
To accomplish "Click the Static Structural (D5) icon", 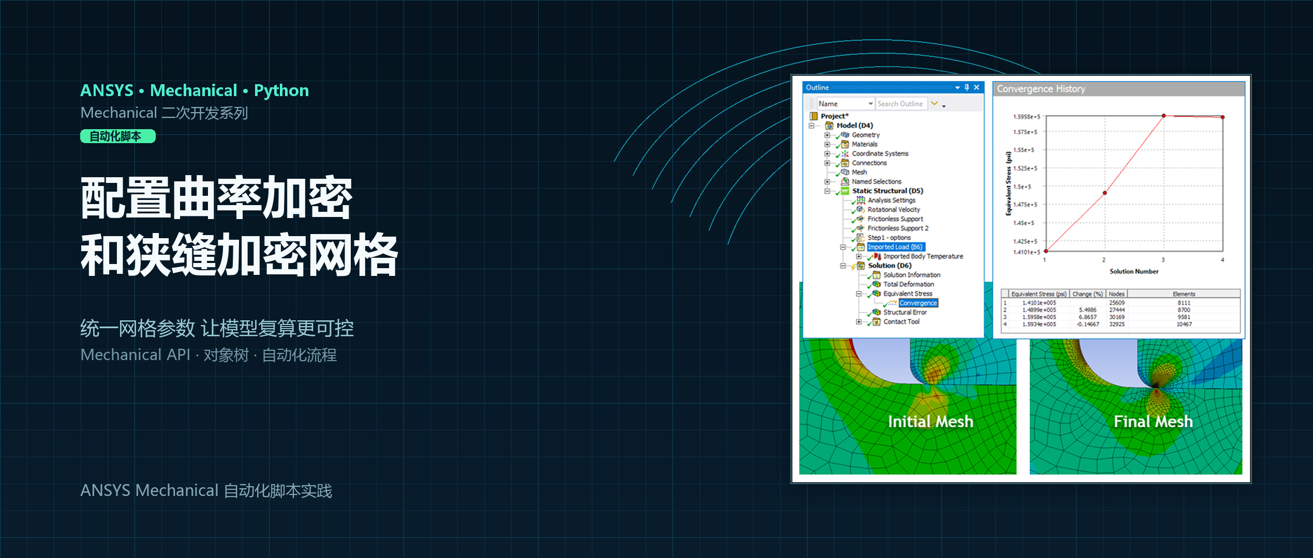I will (x=845, y=191).
